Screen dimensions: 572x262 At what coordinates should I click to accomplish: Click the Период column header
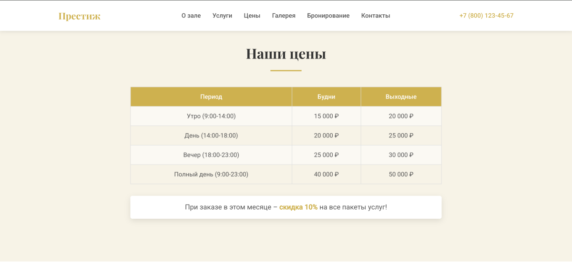[x=211, y=97]
